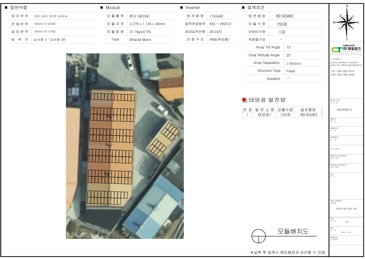The image size is (365, 259).
Task: Click the black square bullet before 일반사항
Action: [6, 8]
